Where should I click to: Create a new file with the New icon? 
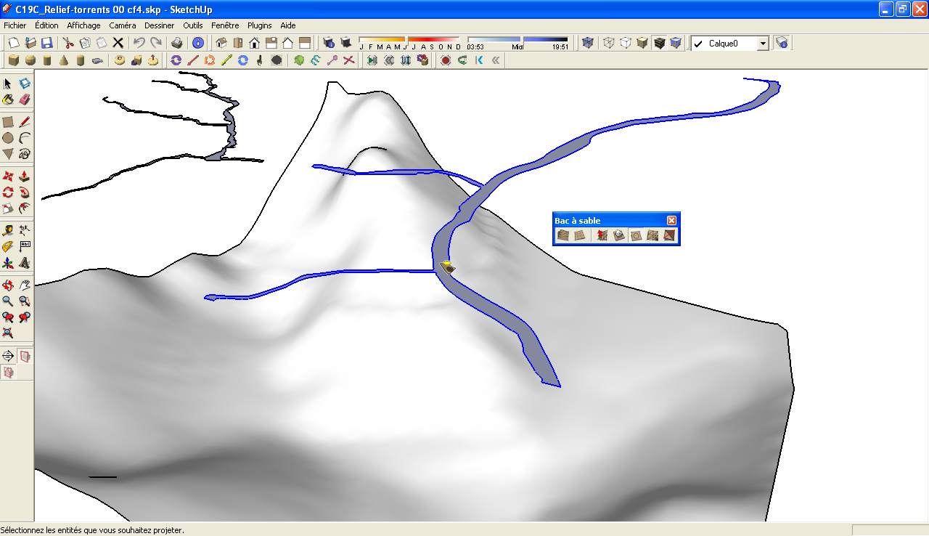coord(14,43)
